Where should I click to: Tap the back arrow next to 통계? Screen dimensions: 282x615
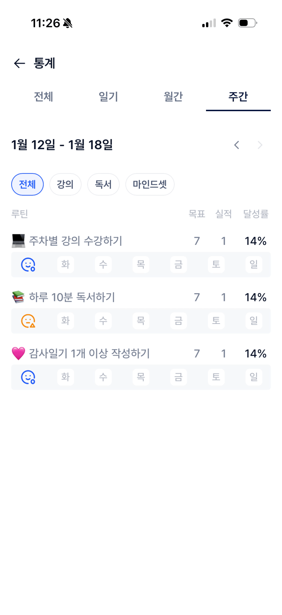click(x=19, y=63)
